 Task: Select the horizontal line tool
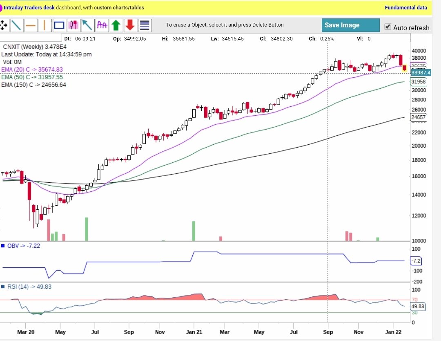(x=30, y=25)
